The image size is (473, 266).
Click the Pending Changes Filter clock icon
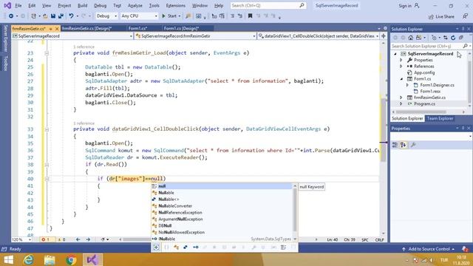(434, 38)
